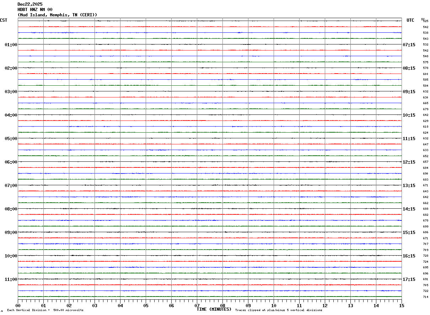Click the 14:15 UTC time label
The image size is (430, 315).
409,209
